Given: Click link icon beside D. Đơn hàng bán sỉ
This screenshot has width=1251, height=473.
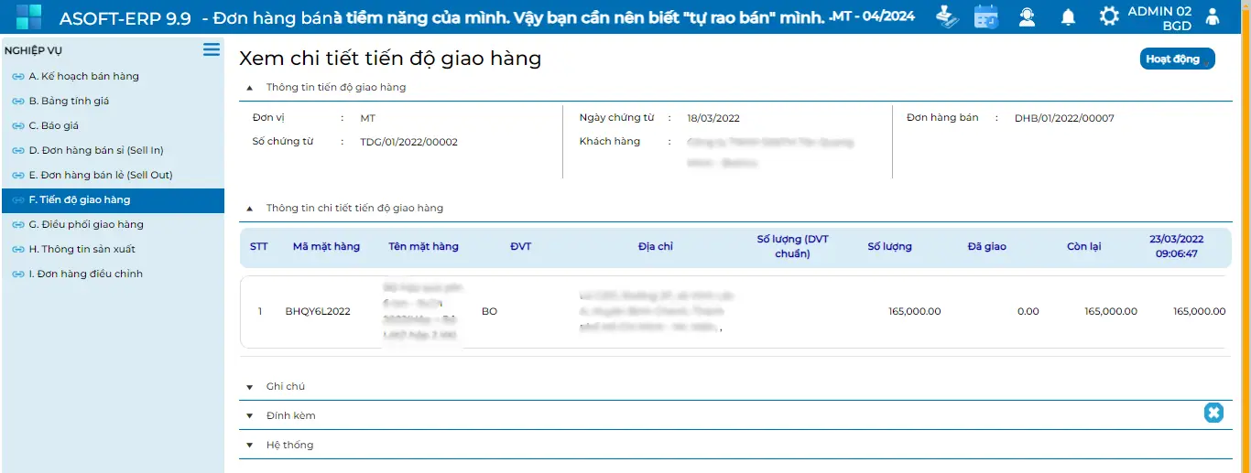Looking at the screenshot, I should 17,151.
